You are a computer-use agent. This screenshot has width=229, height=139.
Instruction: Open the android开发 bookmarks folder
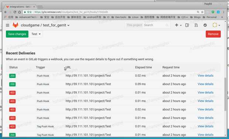[x=92, y=17]
